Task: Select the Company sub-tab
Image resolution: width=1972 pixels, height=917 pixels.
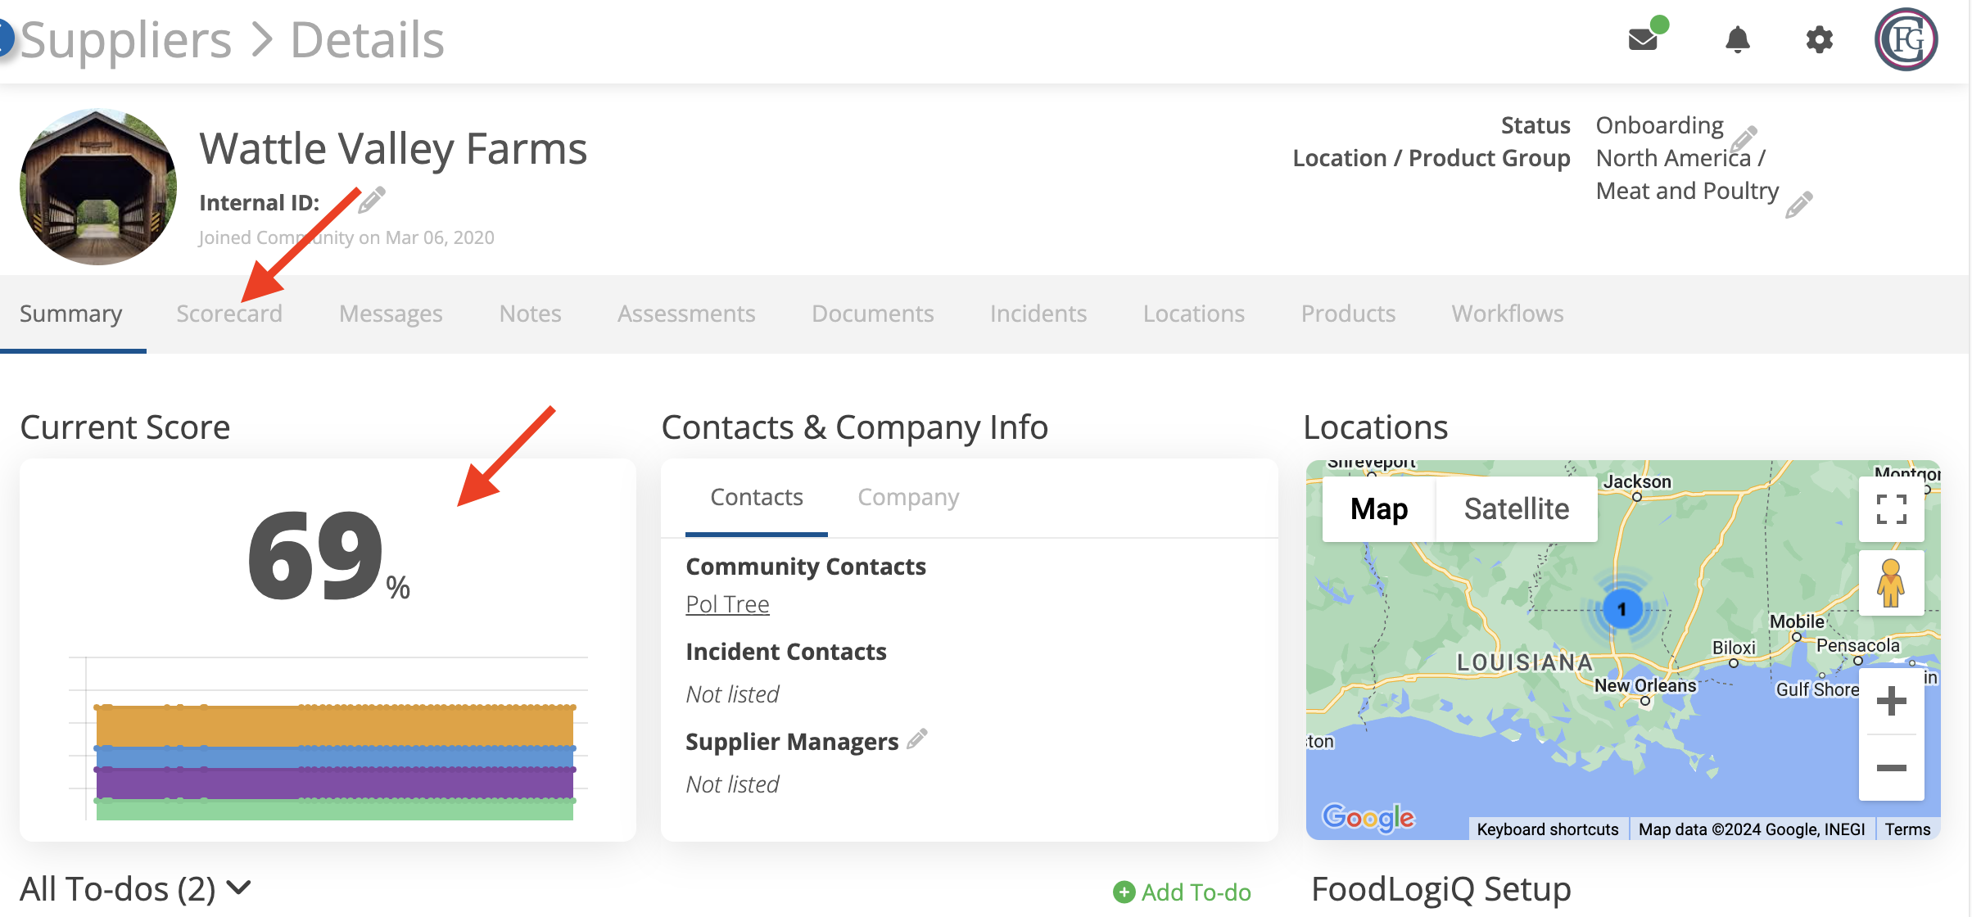Action: point(908,498)
